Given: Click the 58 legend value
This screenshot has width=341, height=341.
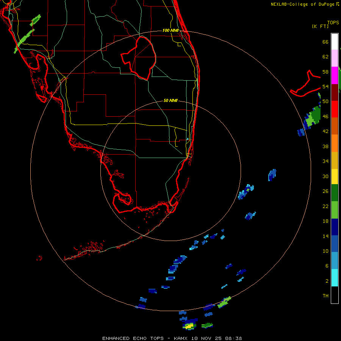Looking at the screenshot, I should point(325,72).
